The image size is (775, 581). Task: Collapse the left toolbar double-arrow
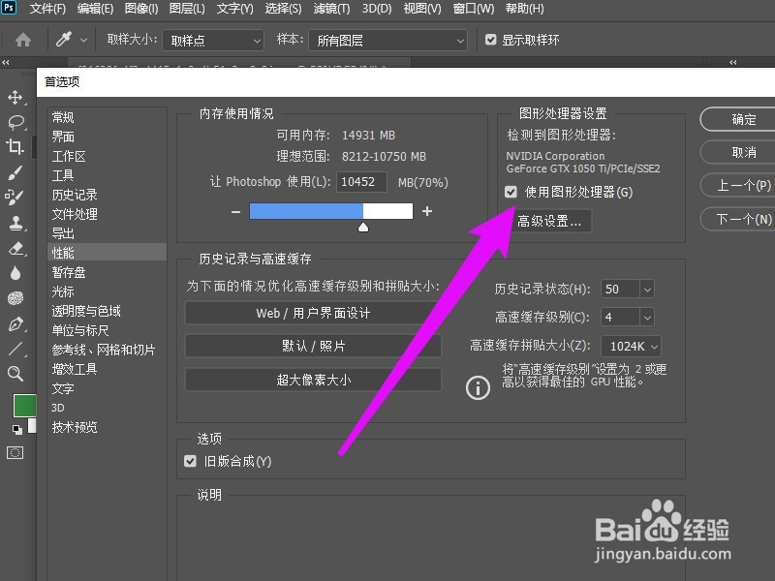6,62
